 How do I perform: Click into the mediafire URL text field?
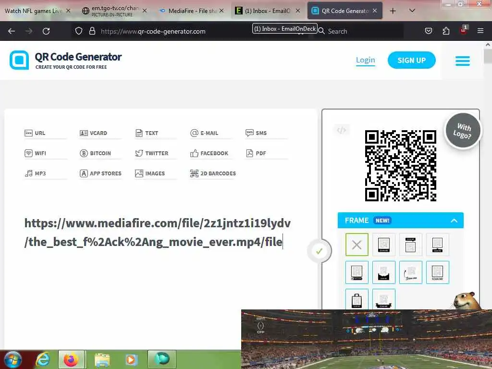click(x=158, y=233)
